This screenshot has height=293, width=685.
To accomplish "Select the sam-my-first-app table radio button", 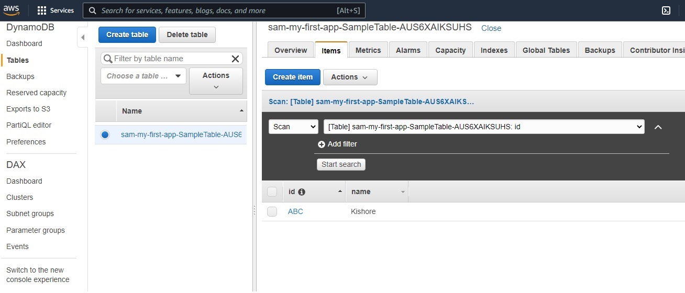I will point(105,134).
